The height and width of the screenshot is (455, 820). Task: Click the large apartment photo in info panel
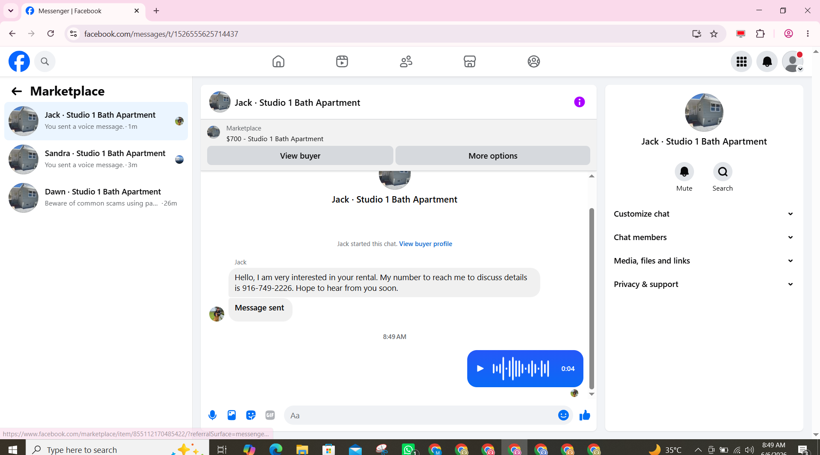click(x=704, y=113)
